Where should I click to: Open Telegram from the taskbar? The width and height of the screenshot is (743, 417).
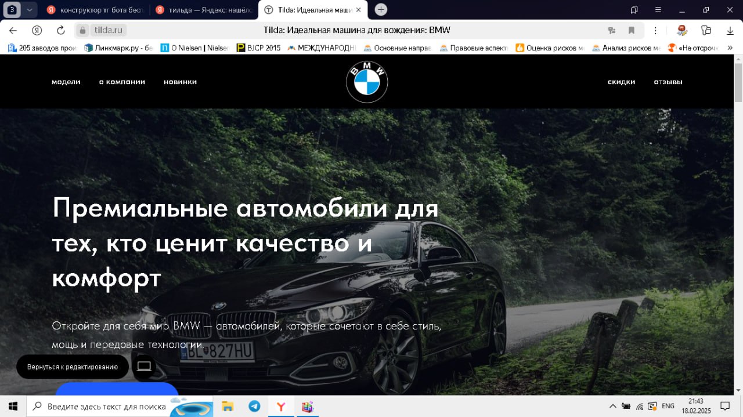(254, 406)
